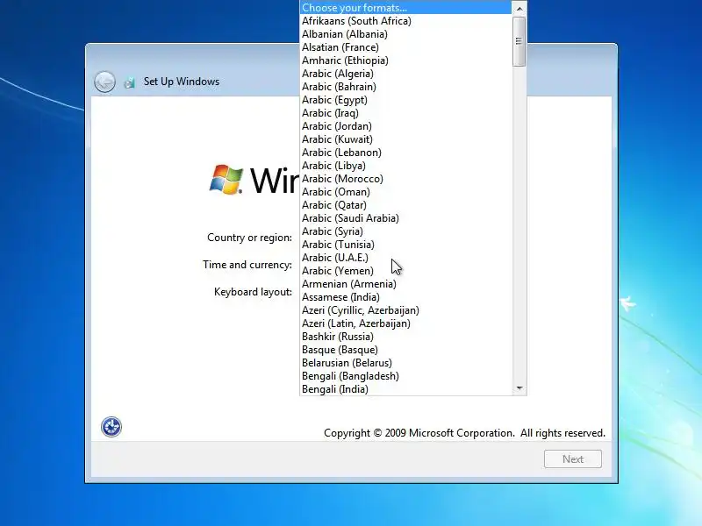Select Arabic (Egypt)
Image resolution: width=702 pixels, height=526 pixels.
405,100
